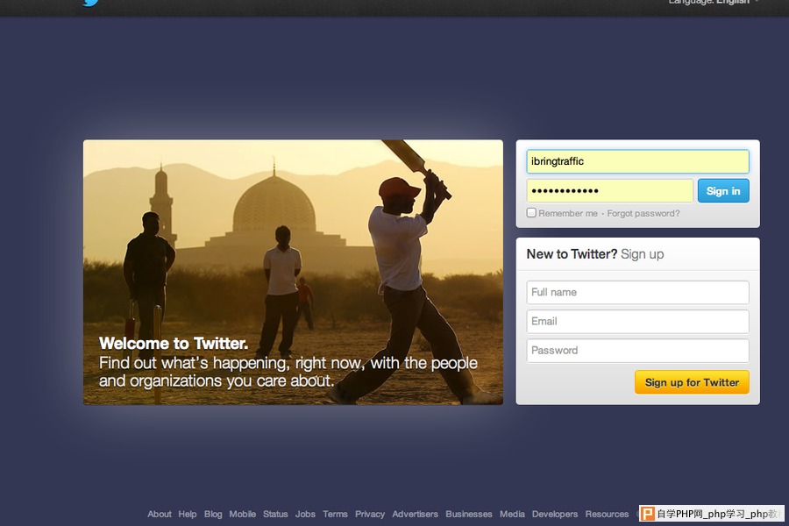
Task: Click the "New to Twitter?" heading text
Action: pyautogui.click(x=572, y=254)
